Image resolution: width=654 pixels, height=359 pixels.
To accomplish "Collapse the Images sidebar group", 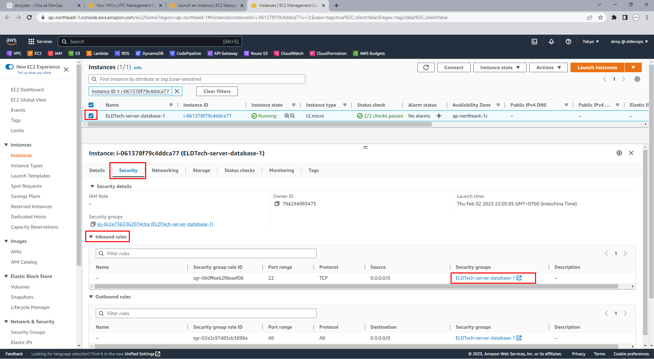I will pyautogui.click(x=6, y=241).
